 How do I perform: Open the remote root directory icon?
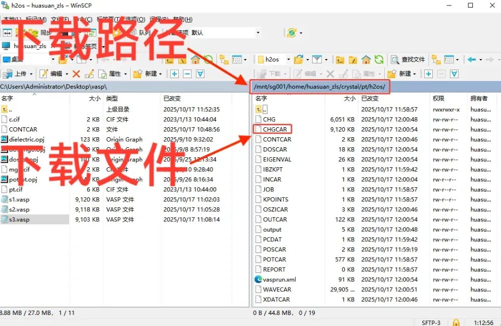point(352,60)
